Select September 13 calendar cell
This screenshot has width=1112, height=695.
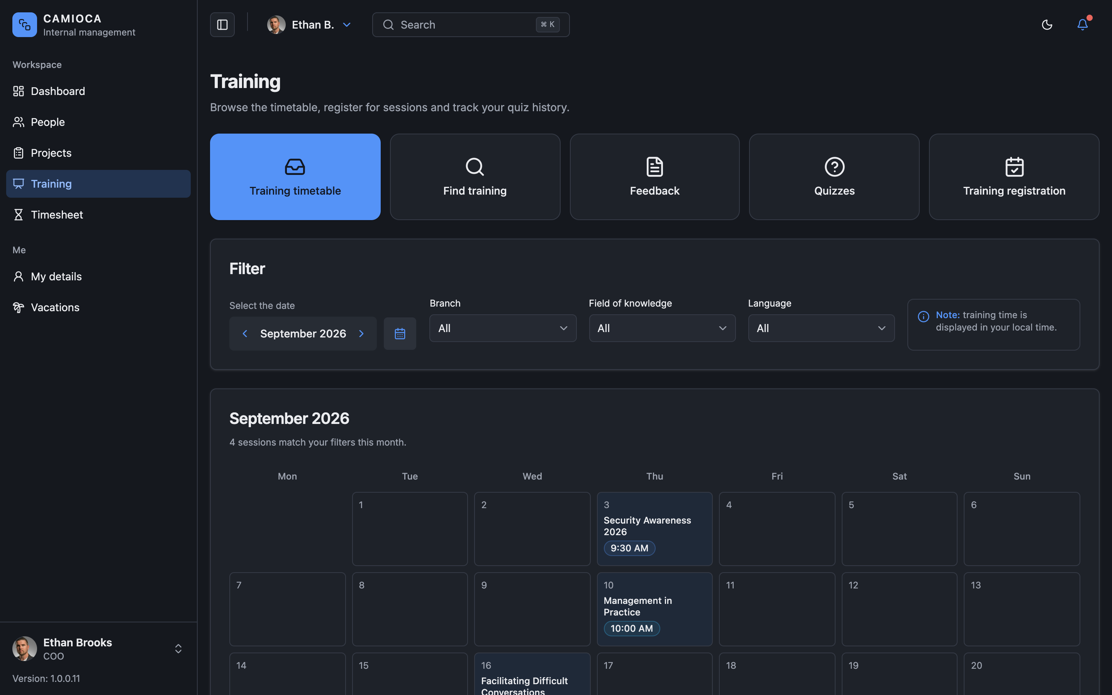point(1022,609)
